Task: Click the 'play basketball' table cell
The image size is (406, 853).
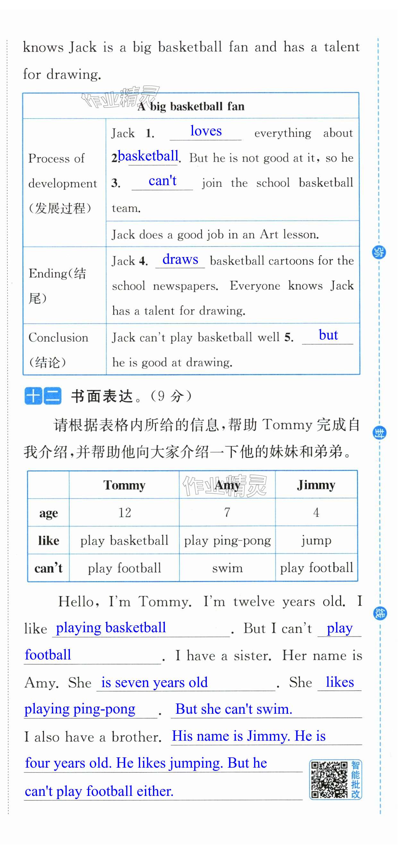Action: pyautogui.click(x=124, y=541)
